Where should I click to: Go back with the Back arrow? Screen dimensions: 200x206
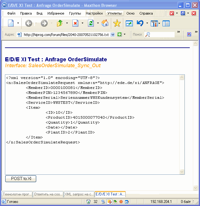(28, 23)
